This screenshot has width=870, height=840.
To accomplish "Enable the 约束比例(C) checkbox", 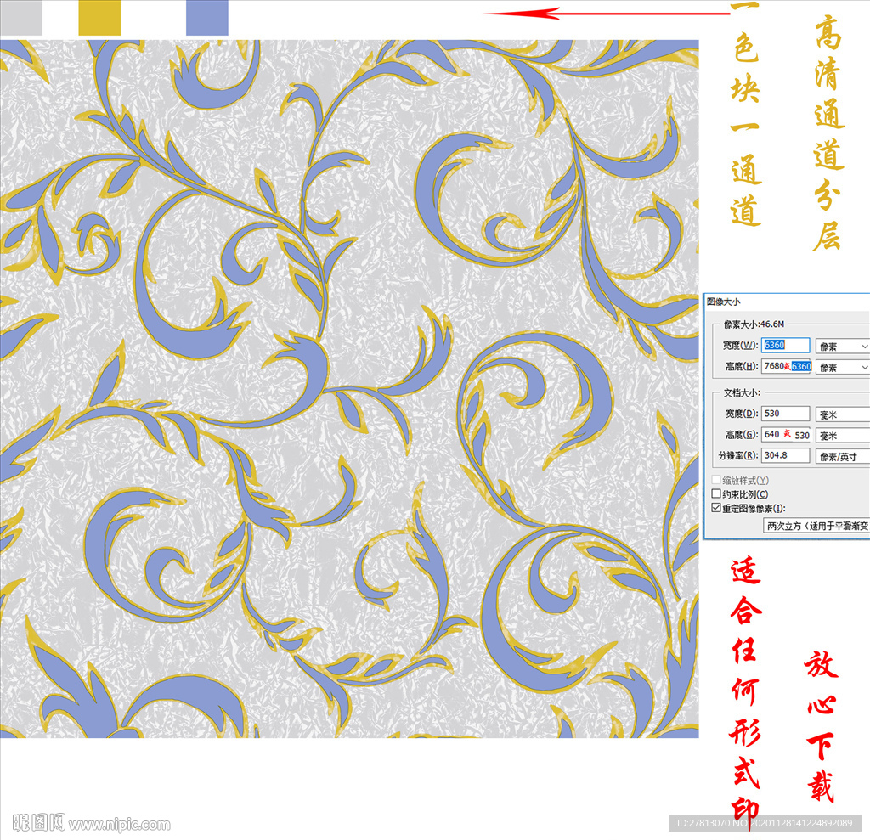I will pyautogui.click(x=715, y=494).
